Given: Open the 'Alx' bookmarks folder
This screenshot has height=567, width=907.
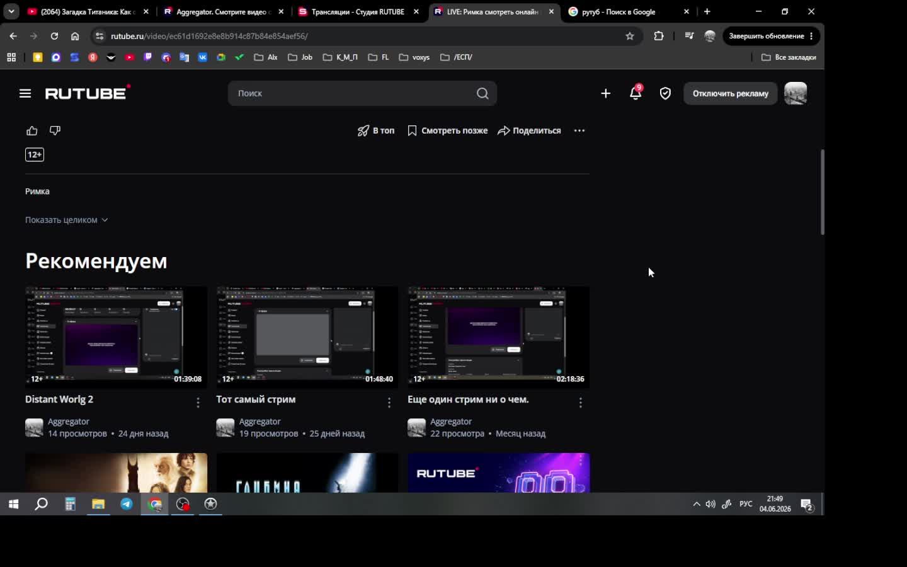Looking at the screenshot, I should click(x=266, y=57).
